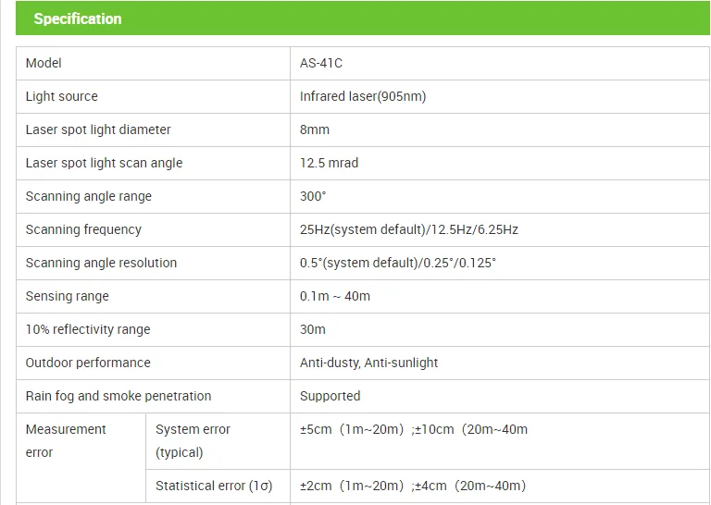Click Statistical error (1σ) cell
The width and height of the screenshot is (711, 505).
(213, 486)
